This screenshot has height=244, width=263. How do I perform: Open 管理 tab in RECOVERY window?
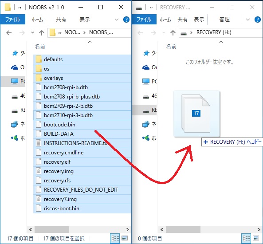click(x=224, y=20)
